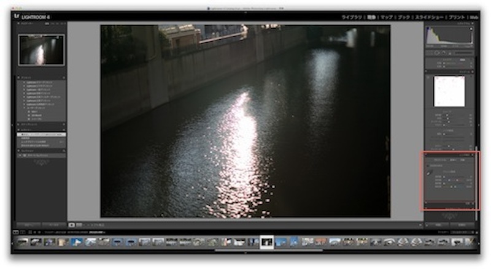Collapse the Lens Corrections panel header
Screen dimensions: 491x269
click(450, 155)
